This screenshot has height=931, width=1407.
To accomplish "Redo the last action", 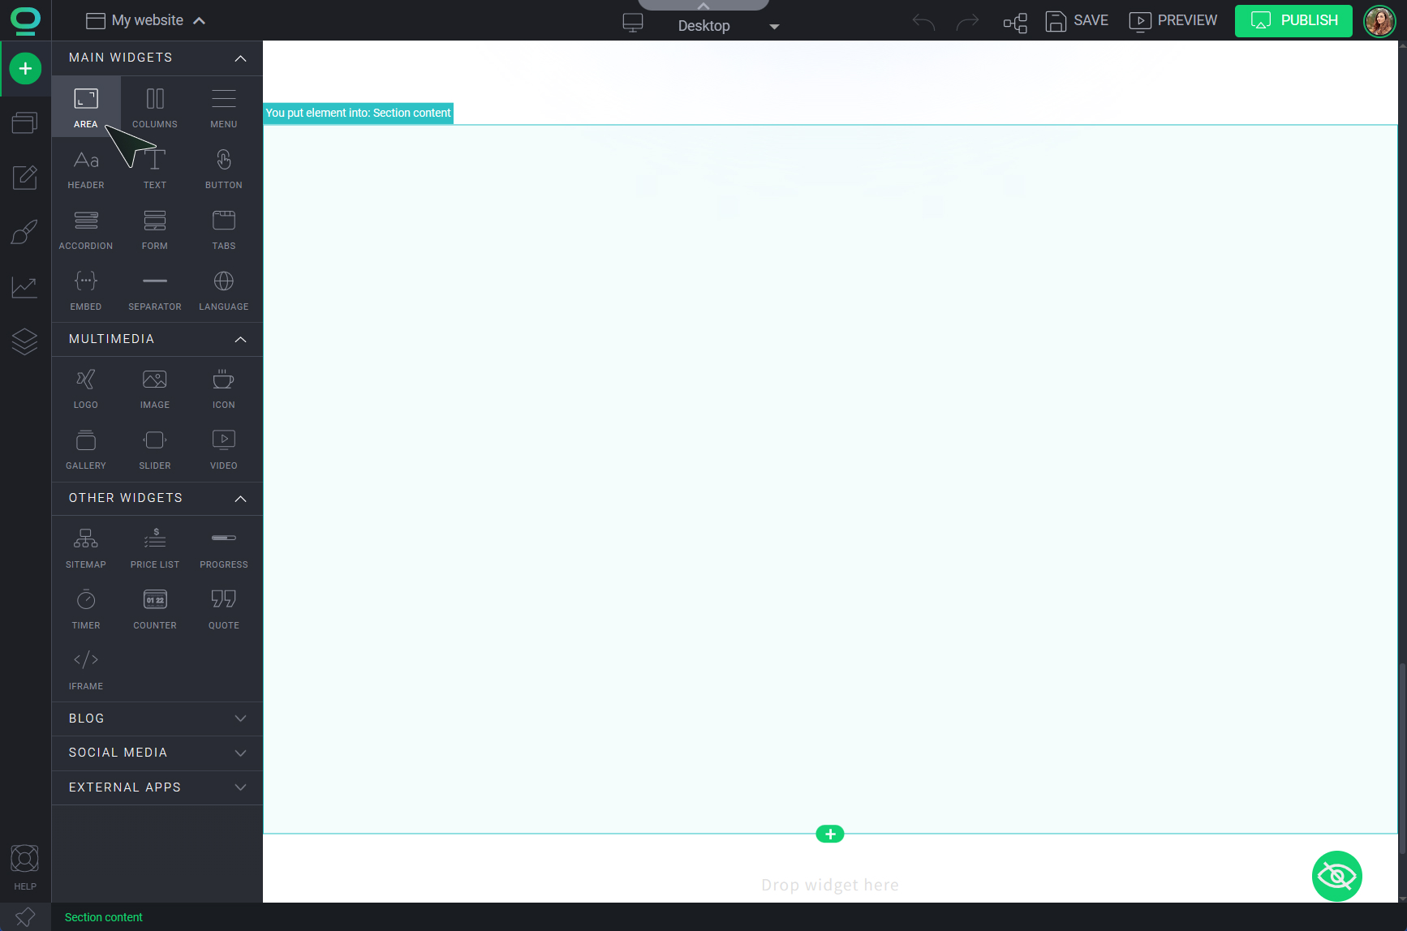I will pyautogui.click(x=968, y=21).
